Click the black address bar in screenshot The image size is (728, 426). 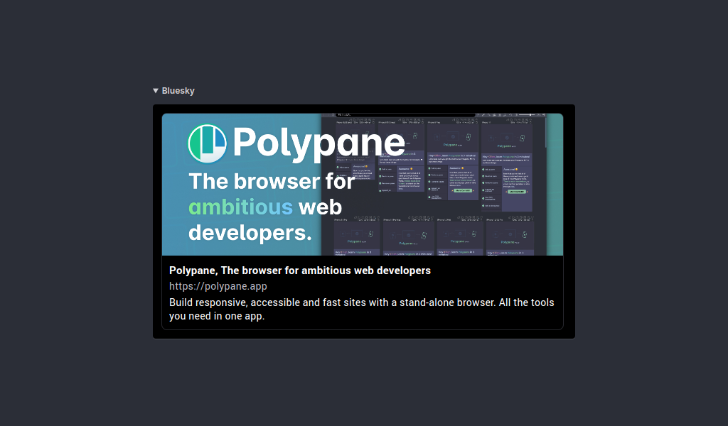pos(405,114)
